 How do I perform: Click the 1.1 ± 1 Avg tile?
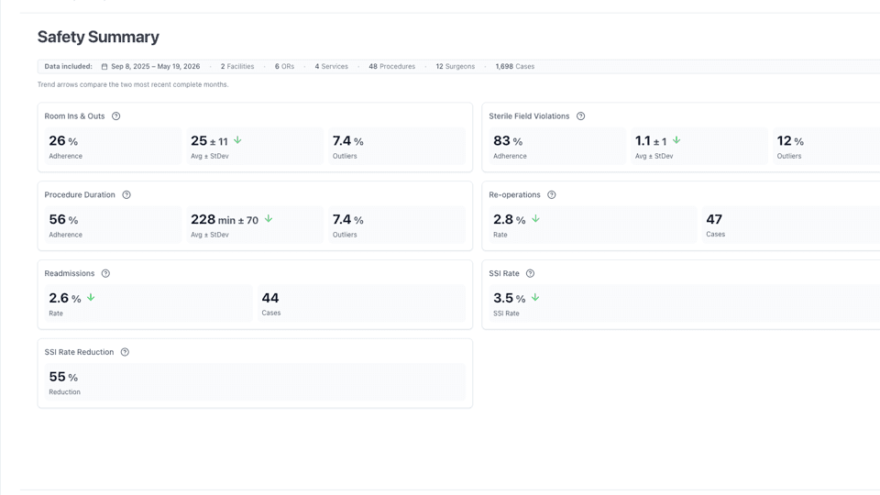click(699, 147)
